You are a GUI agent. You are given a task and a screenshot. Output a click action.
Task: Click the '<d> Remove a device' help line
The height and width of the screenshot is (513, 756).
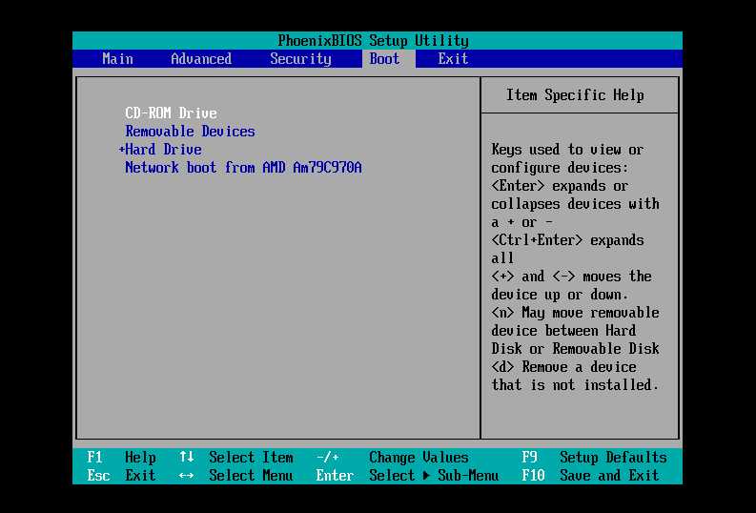[x=563, y=366]
